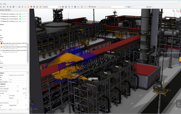Screen dimensions: 181x114
Task: Toggle the On Motion checkbox
Action: [18, 103]
